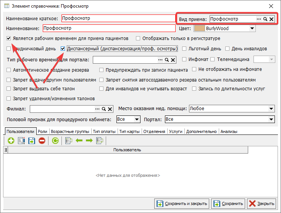The image size is (281, 213).
Task: Click the Наименование input field
Action: (109, 28)
